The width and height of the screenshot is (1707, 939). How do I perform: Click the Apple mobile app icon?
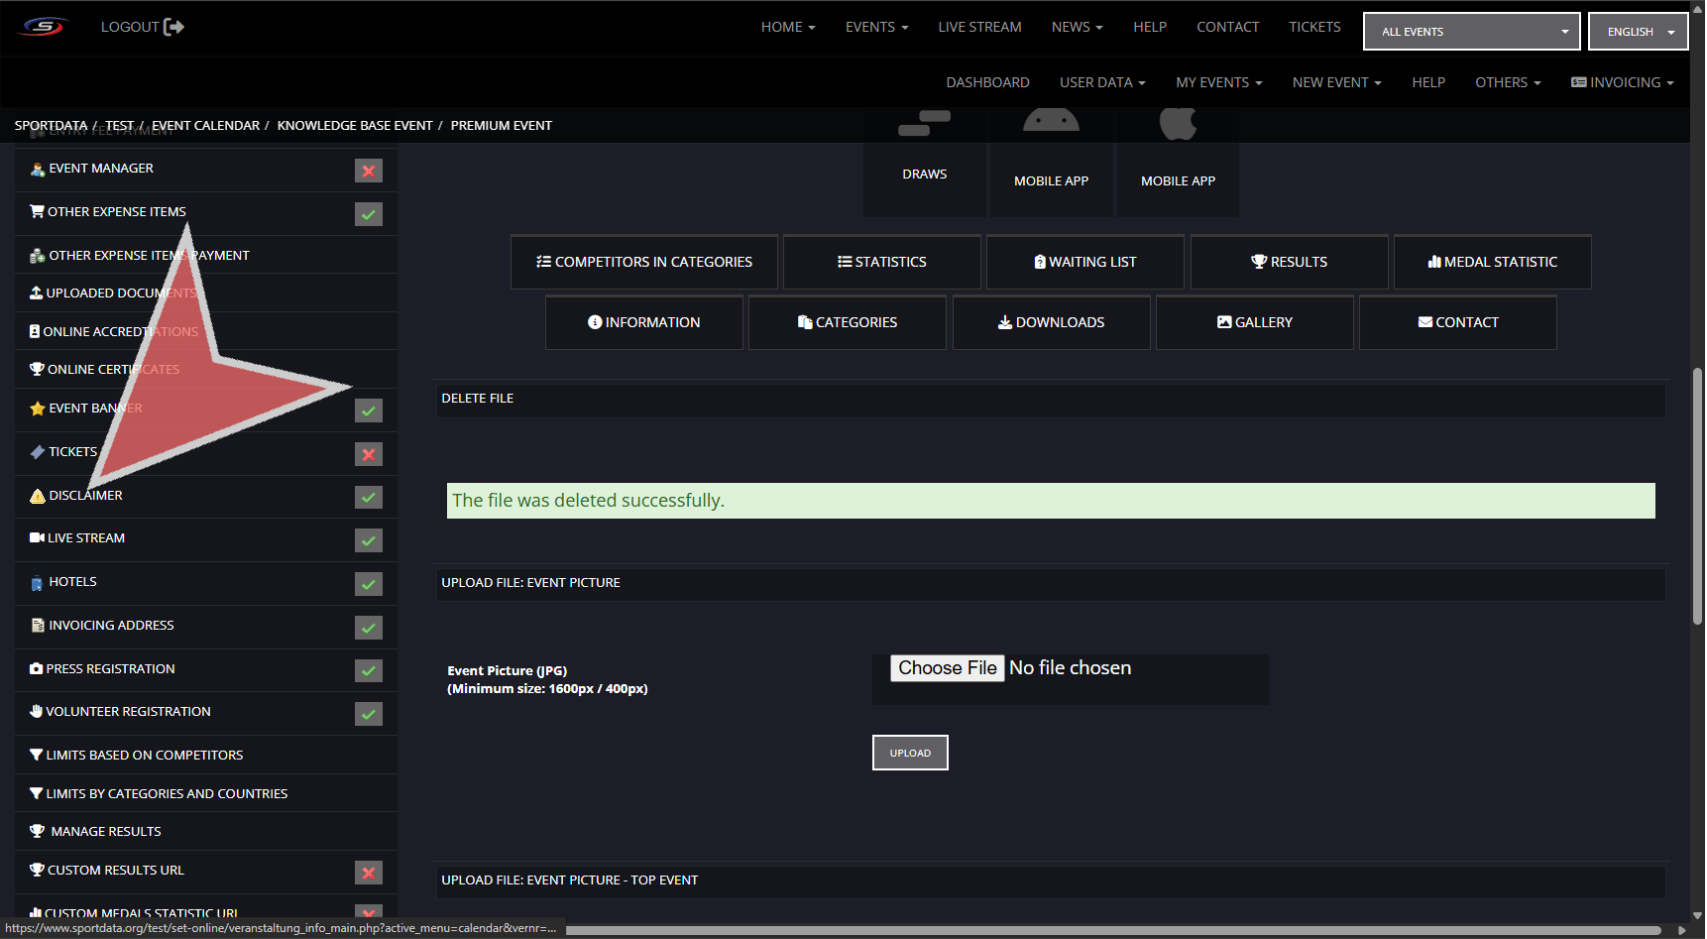(x=1178, y=125)
